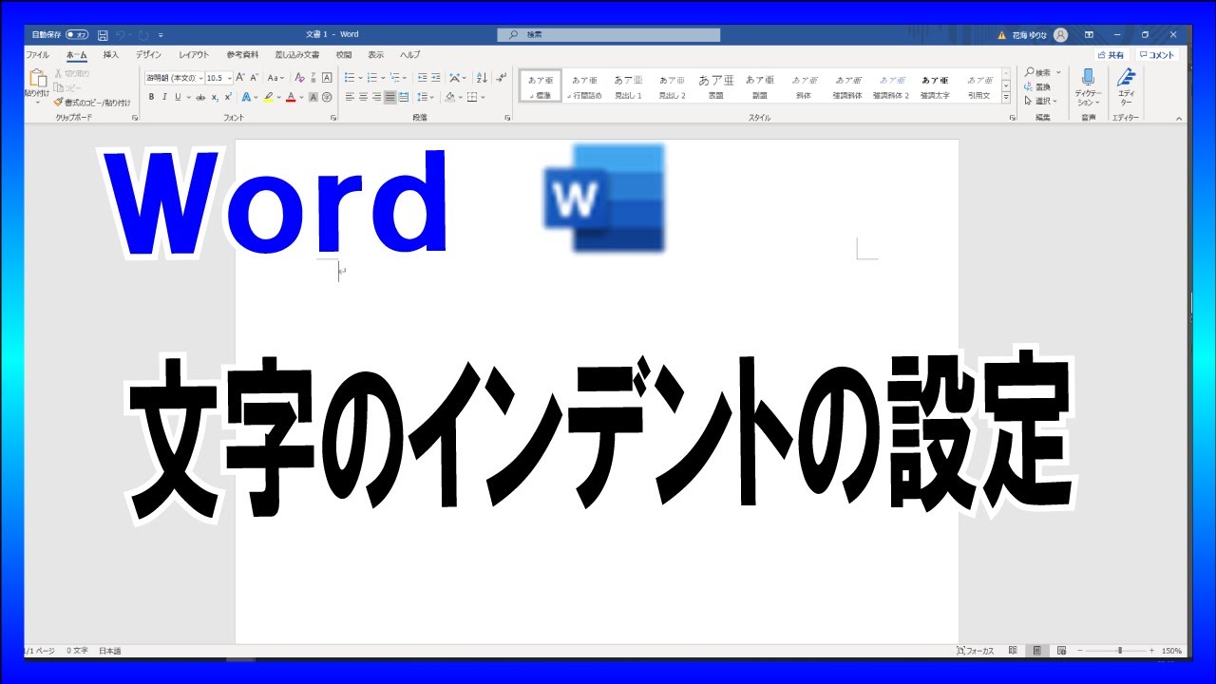Image resolution: width=1216 pixels, height=684 pixels.
Task: Increase font size with the larger A icon
Action: [x=240, y=78]
